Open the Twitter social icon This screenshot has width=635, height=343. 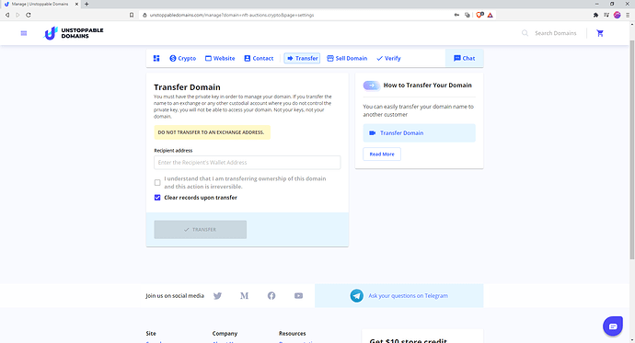coord(217,296)
